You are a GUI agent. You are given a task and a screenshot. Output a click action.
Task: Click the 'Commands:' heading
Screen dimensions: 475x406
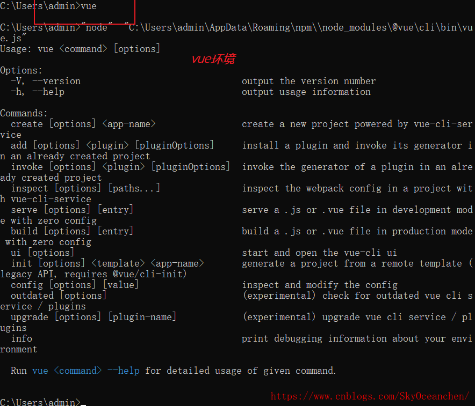click(24, 113)
